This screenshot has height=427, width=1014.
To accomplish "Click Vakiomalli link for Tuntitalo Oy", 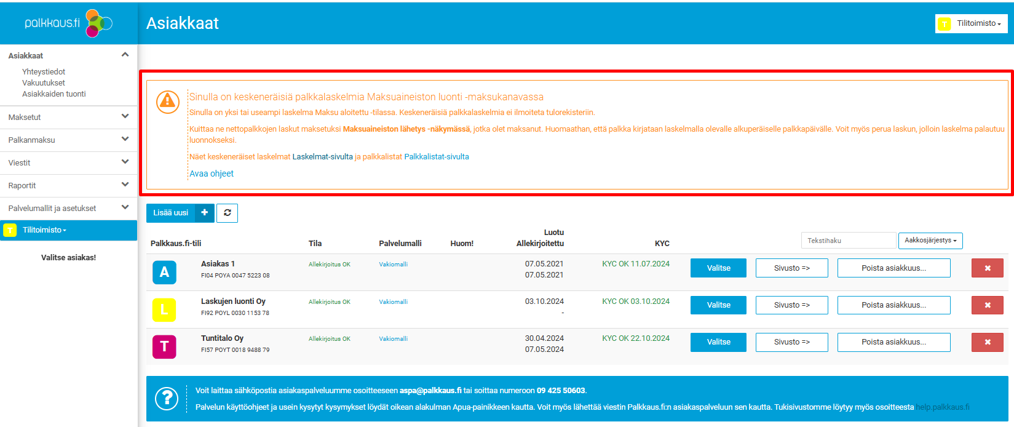I will click(x=394, y=339).
